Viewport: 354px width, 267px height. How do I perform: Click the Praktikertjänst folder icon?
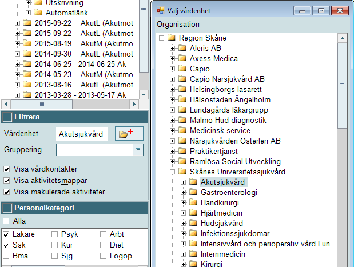coord(182,151)
